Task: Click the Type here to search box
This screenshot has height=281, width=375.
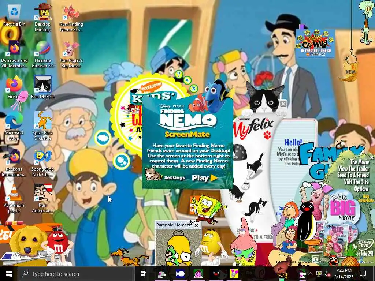Action: 76,274
